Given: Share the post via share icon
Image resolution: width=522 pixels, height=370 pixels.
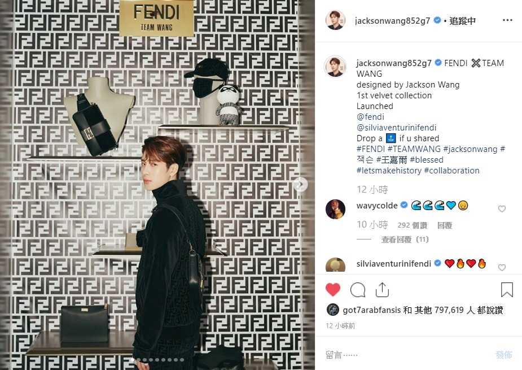Looking at the screenshot, I should [382, 290].
